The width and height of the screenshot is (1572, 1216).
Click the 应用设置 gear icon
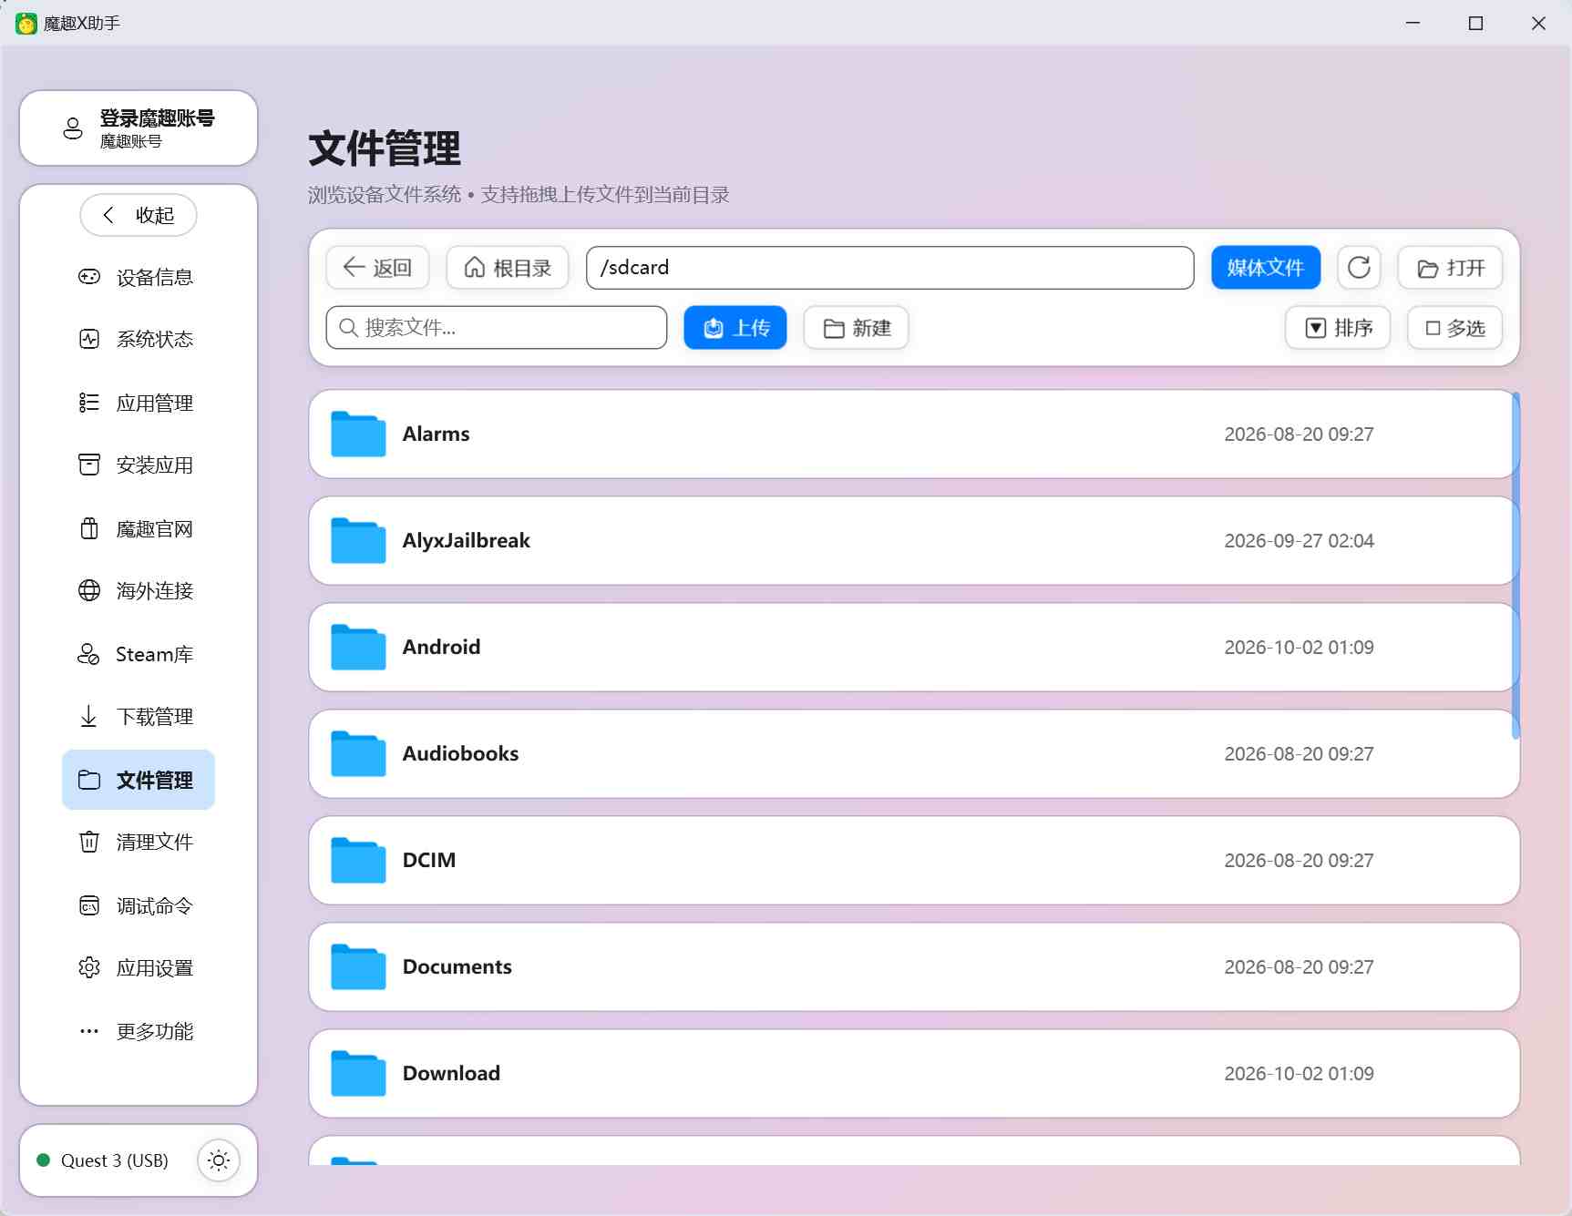click(89, 967)
